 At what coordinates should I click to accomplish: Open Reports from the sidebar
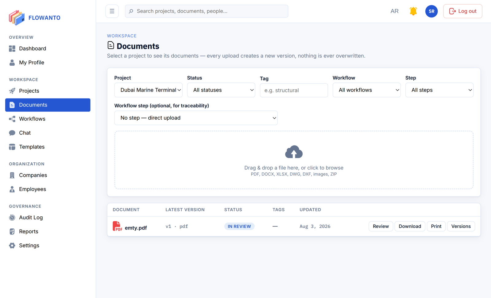48,232
